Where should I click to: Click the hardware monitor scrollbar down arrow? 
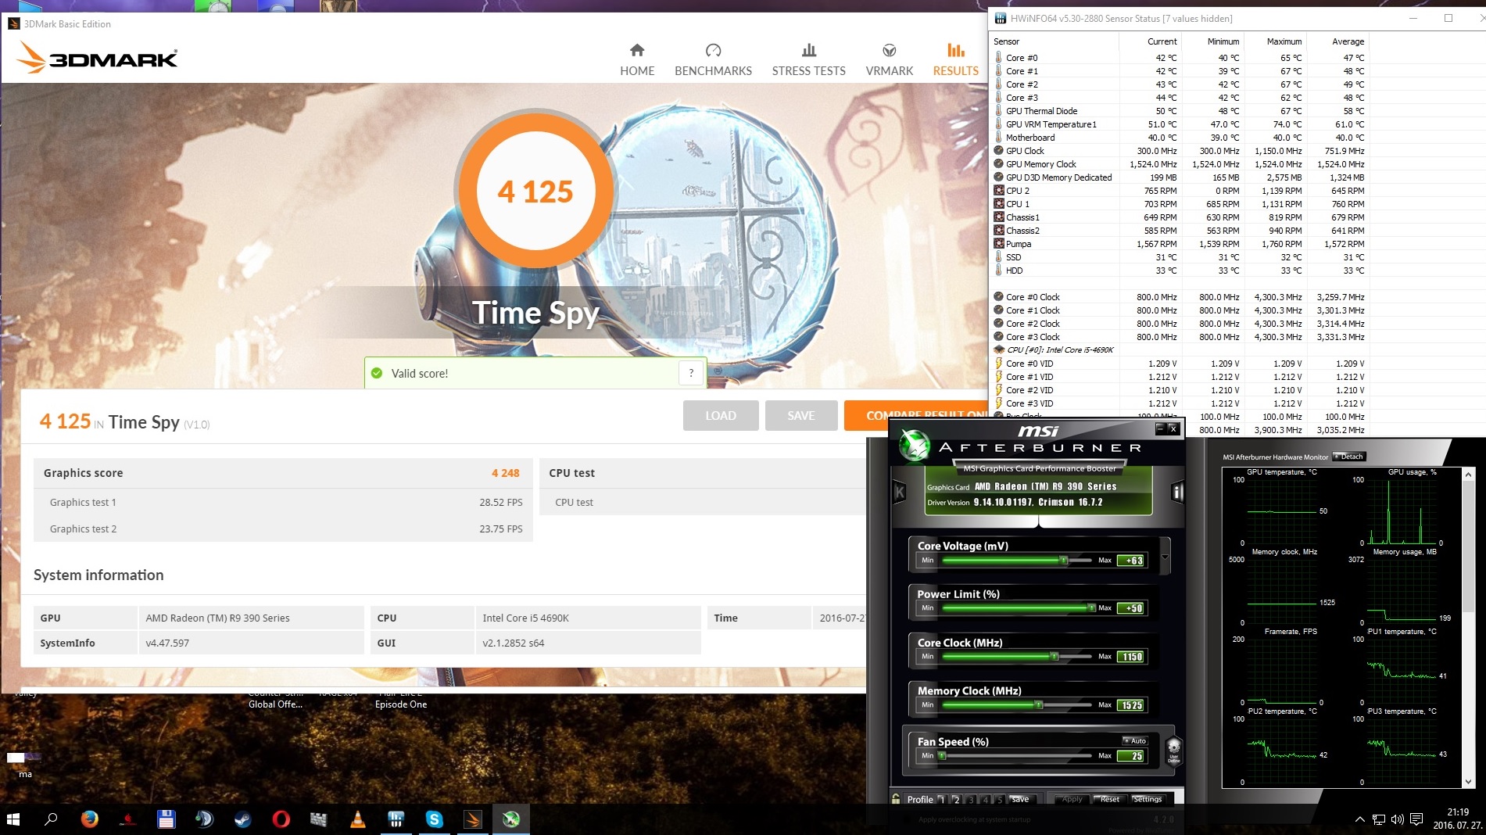click(1469, 781)
